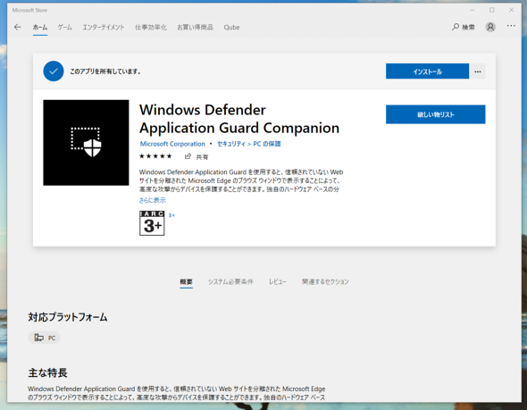Click the IARC 3+ rating badge

(x=152, y=223)
